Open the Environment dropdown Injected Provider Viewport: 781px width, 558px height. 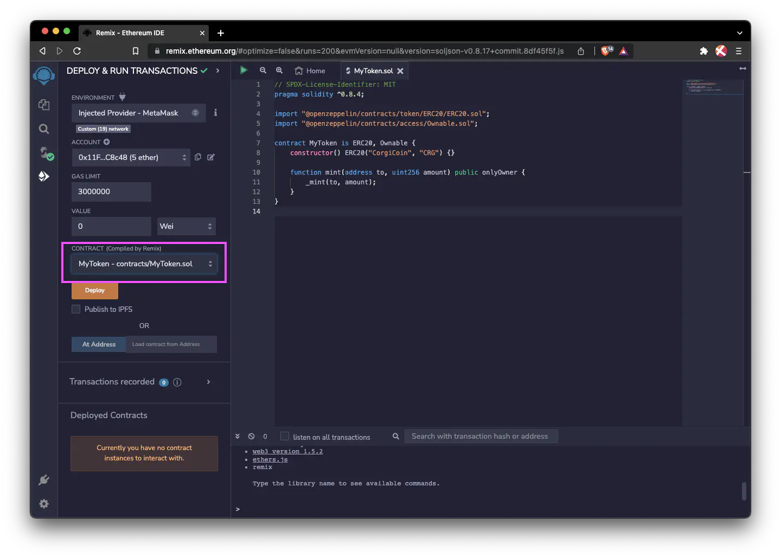click(x=139, y=113)
